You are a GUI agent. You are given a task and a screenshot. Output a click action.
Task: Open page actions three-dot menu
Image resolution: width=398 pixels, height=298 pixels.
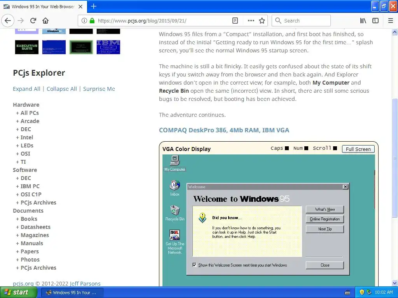[251, 21]
